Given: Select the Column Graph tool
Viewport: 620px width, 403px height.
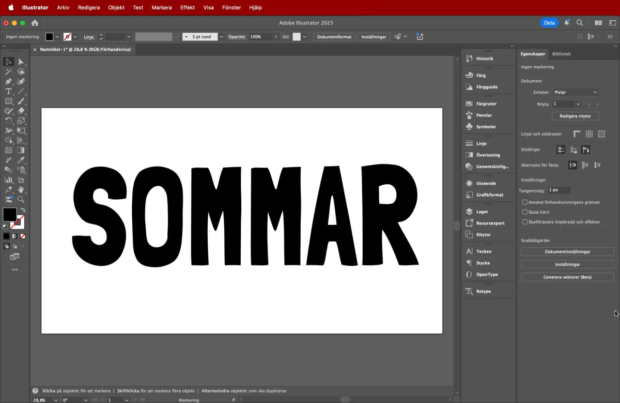Looking at the screenshot, I should (9, 180).
